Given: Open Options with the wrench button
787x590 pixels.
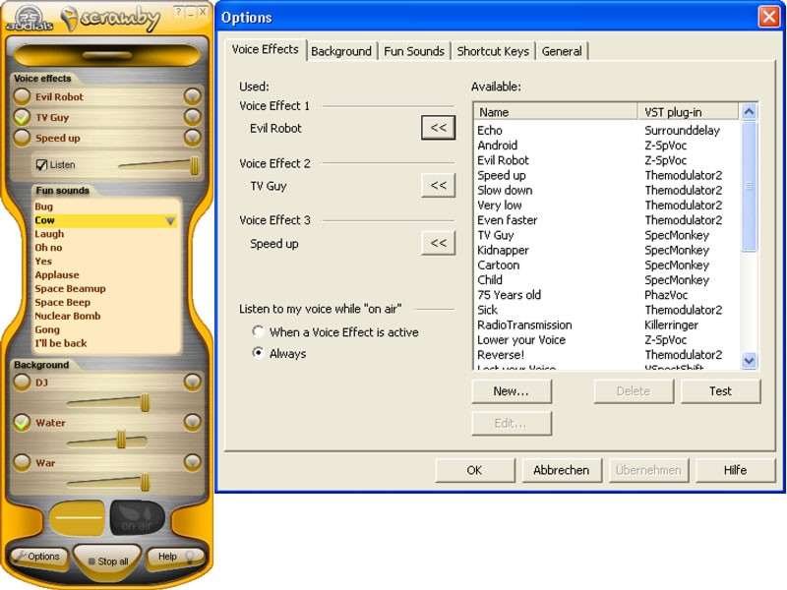Looking at the screenshot, I should (x=39, y=557).
